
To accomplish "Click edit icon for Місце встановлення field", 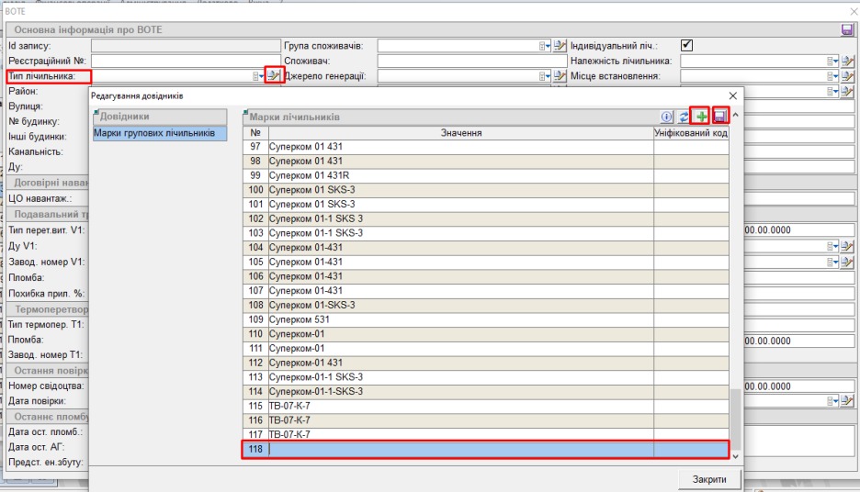I will (x=847, y=76).
